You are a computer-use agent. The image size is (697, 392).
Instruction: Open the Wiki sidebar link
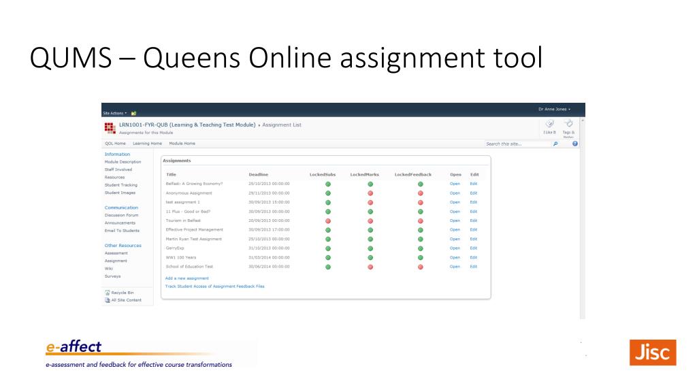coord(109,268)
